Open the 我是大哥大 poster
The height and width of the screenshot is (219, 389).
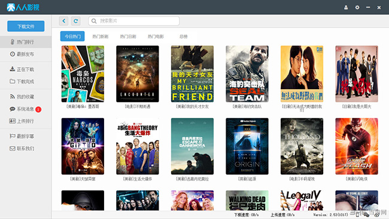click(x=357, y=74)
